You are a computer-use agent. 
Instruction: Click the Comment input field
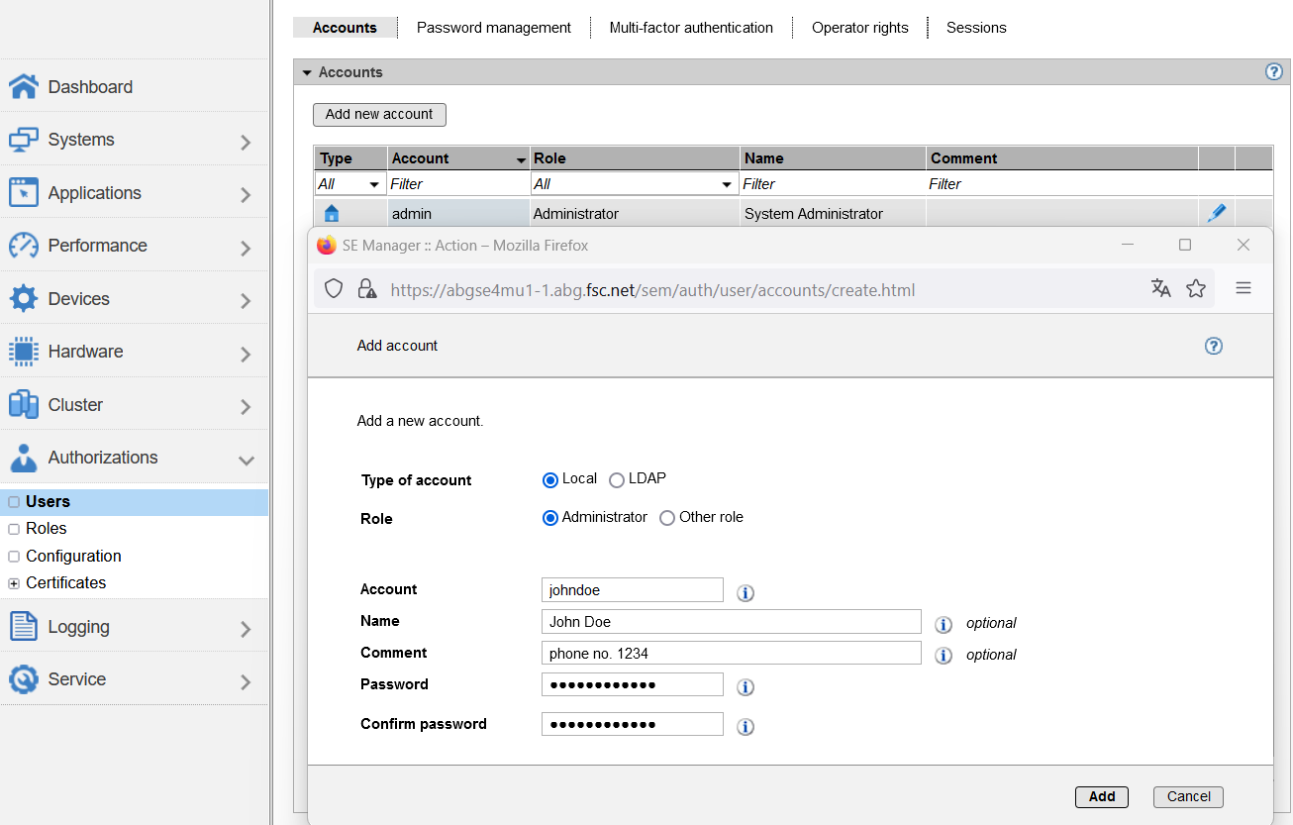[x=731, y=654]
